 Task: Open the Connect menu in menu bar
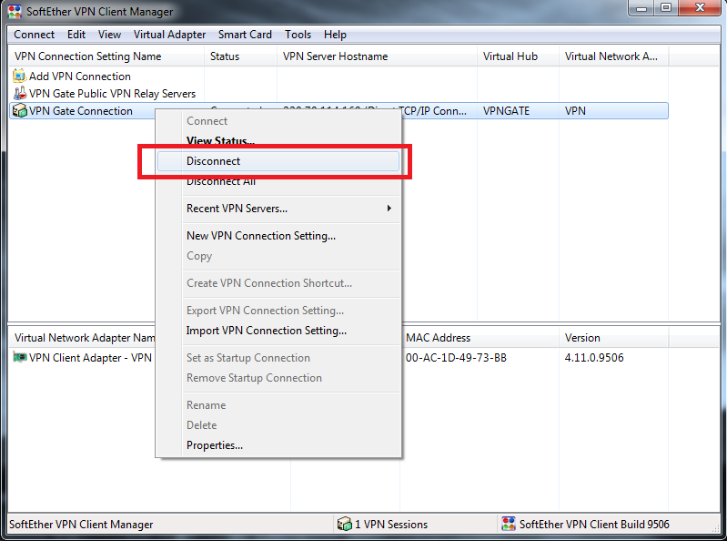[34, 35]
